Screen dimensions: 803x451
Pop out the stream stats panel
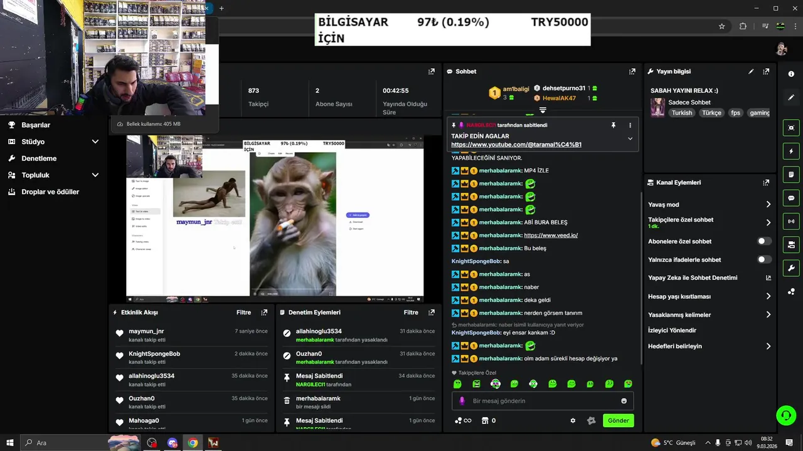click(431, 71)
